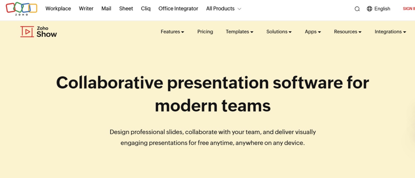Expand the Solutions menu
The image size is (415, 178).
pos(279,32)
